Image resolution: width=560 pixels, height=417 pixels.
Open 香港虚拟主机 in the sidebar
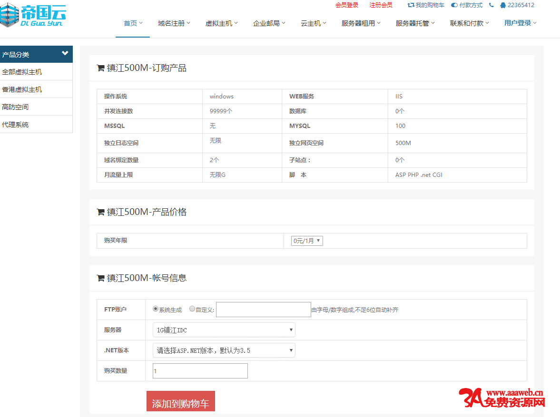pyautogui.click(x=22, y=89)
